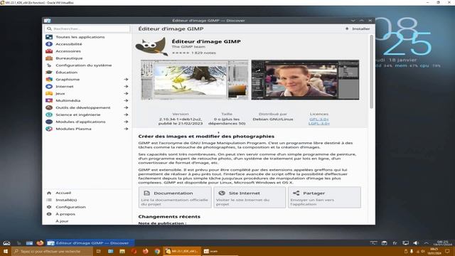Click the Installer button

[x=358, y=28]
